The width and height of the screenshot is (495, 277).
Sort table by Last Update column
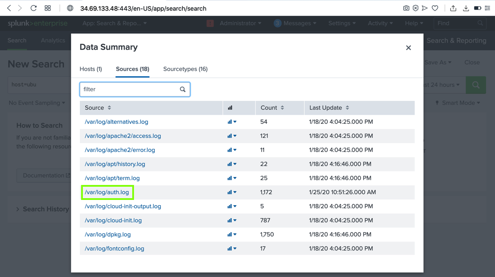tap(329, 107)
